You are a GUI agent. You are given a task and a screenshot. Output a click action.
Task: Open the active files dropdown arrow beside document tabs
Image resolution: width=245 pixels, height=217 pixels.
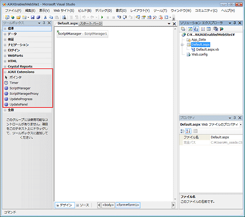pos(169,24)
